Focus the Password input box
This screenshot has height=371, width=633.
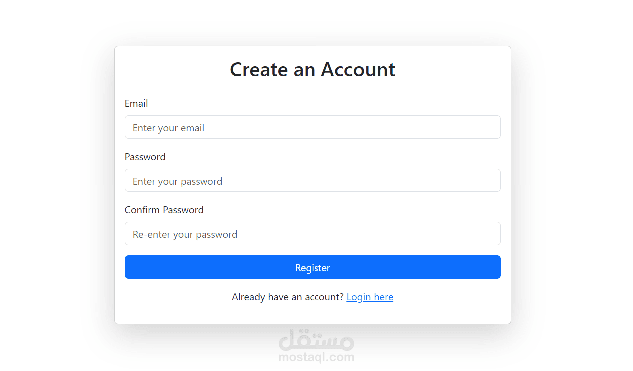[313, 181]
